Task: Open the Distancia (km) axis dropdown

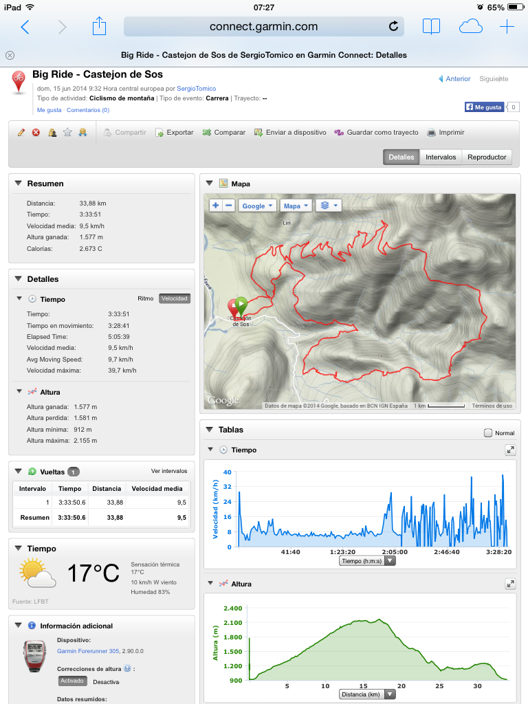Action: click(x=367, y=694)
